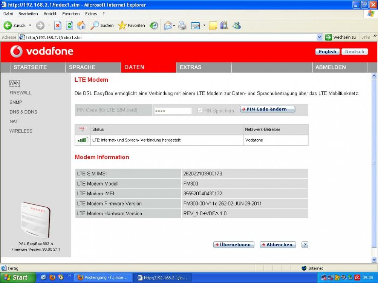This screenshot has width=378, height=283.
Task: Click the LTE signal strength bars icon
Action: click(83, 140)
